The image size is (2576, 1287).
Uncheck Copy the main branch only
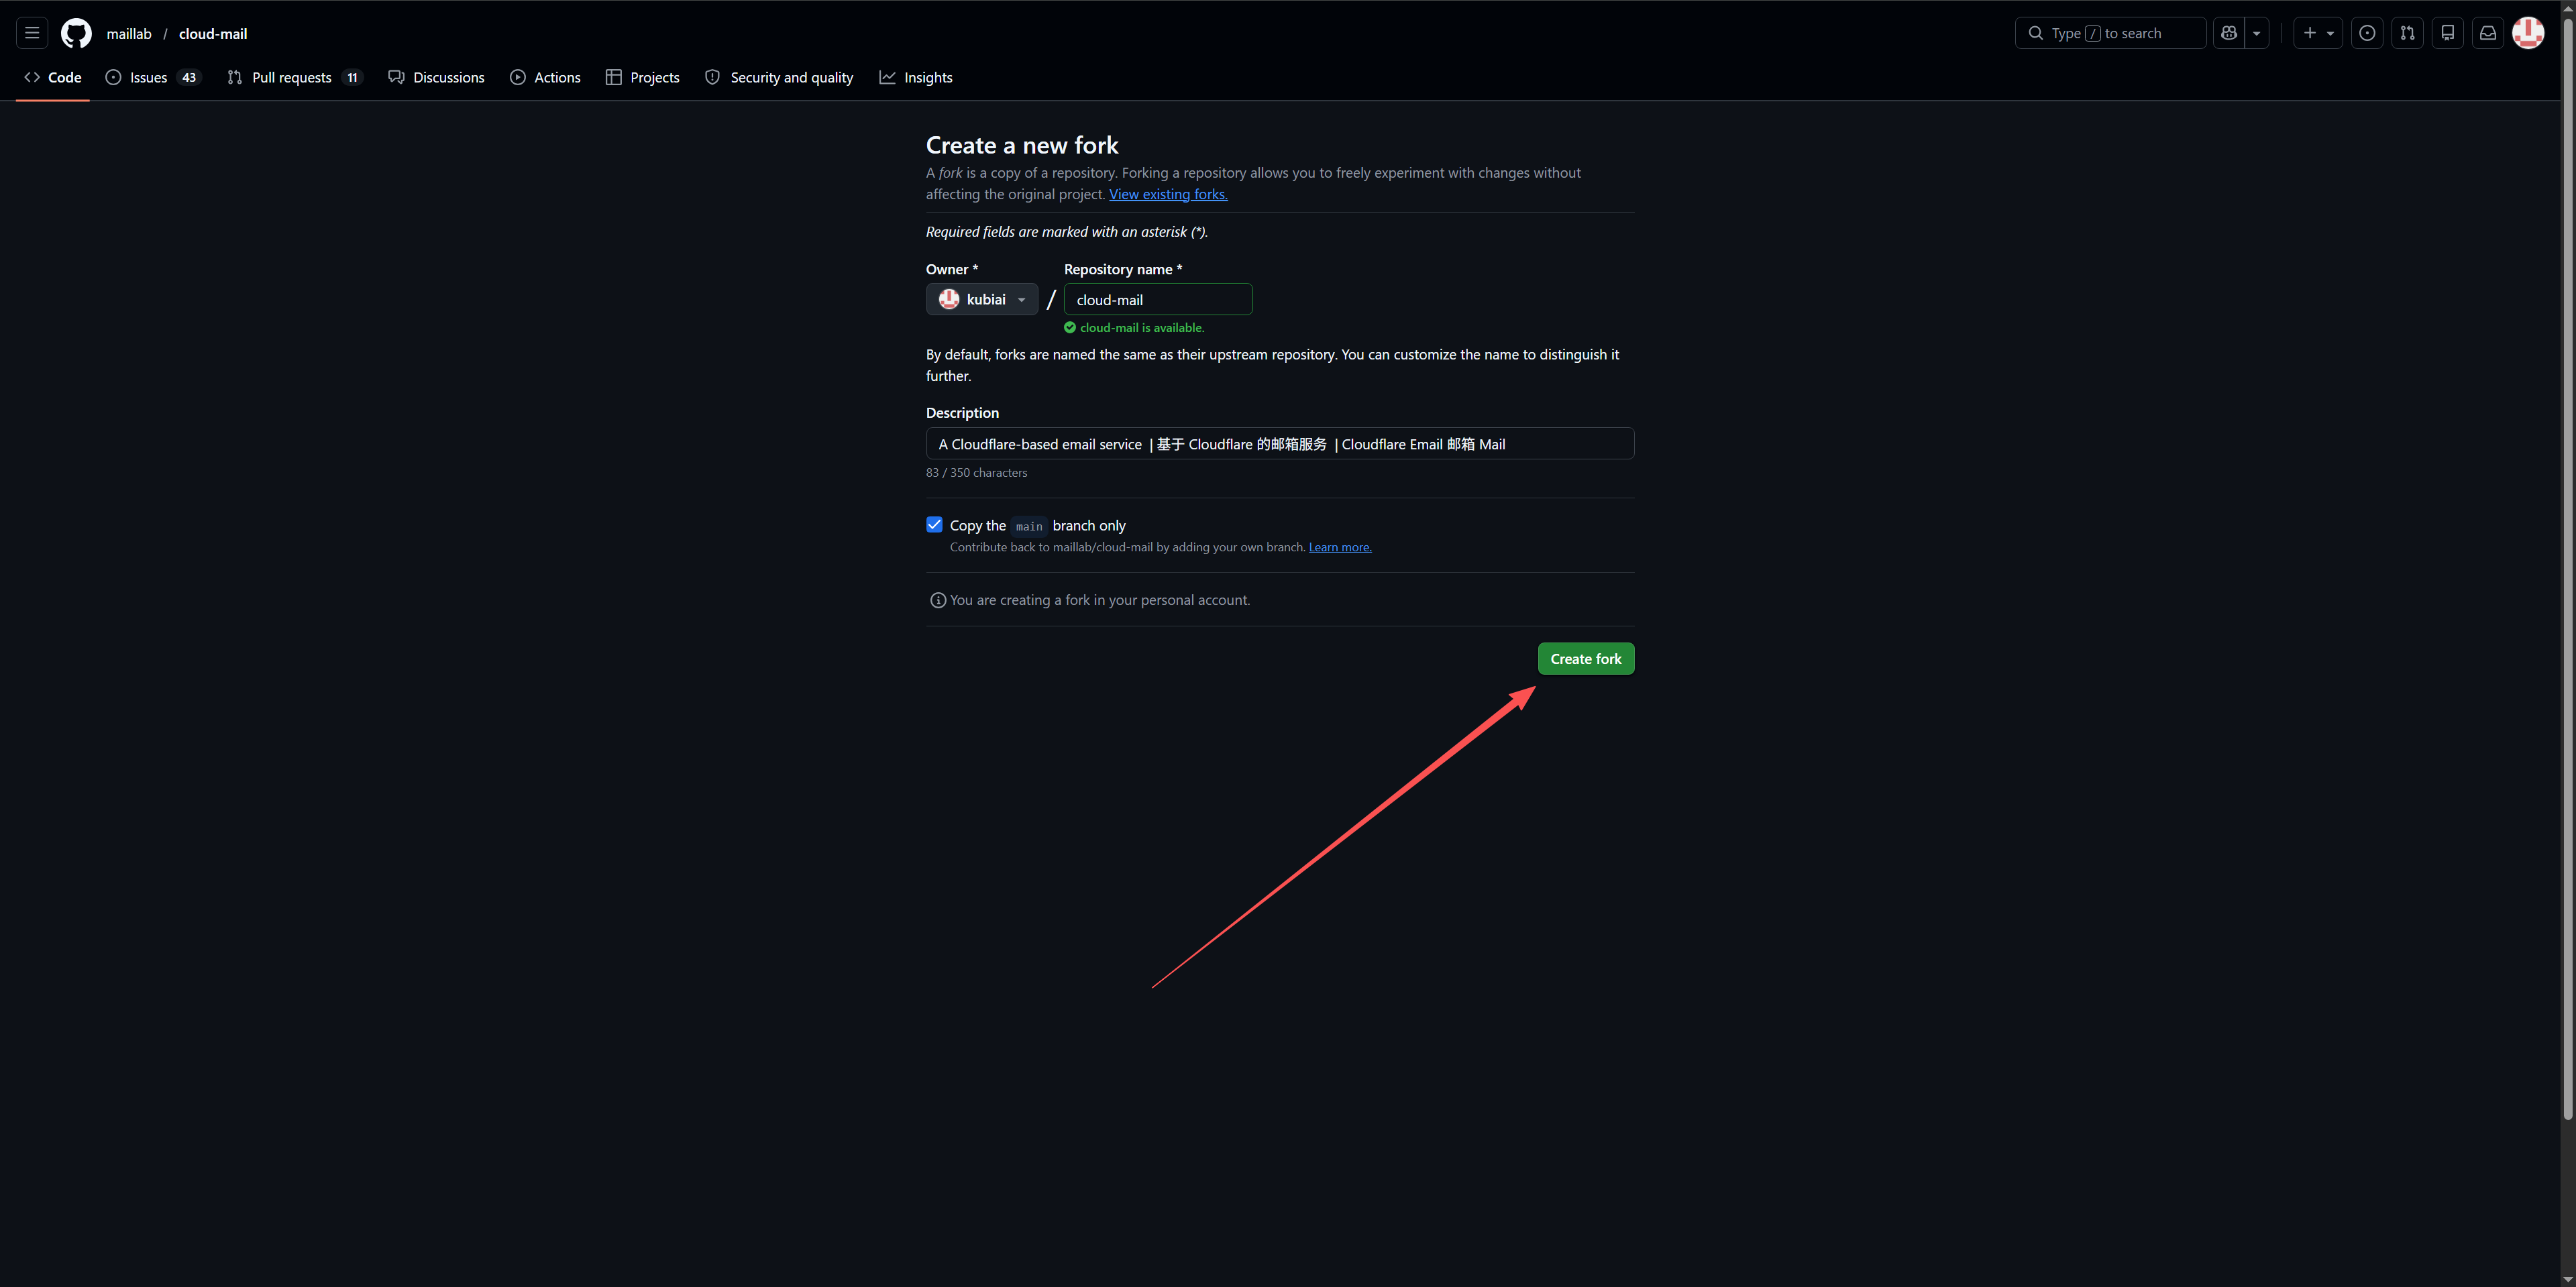coord(934,525)
